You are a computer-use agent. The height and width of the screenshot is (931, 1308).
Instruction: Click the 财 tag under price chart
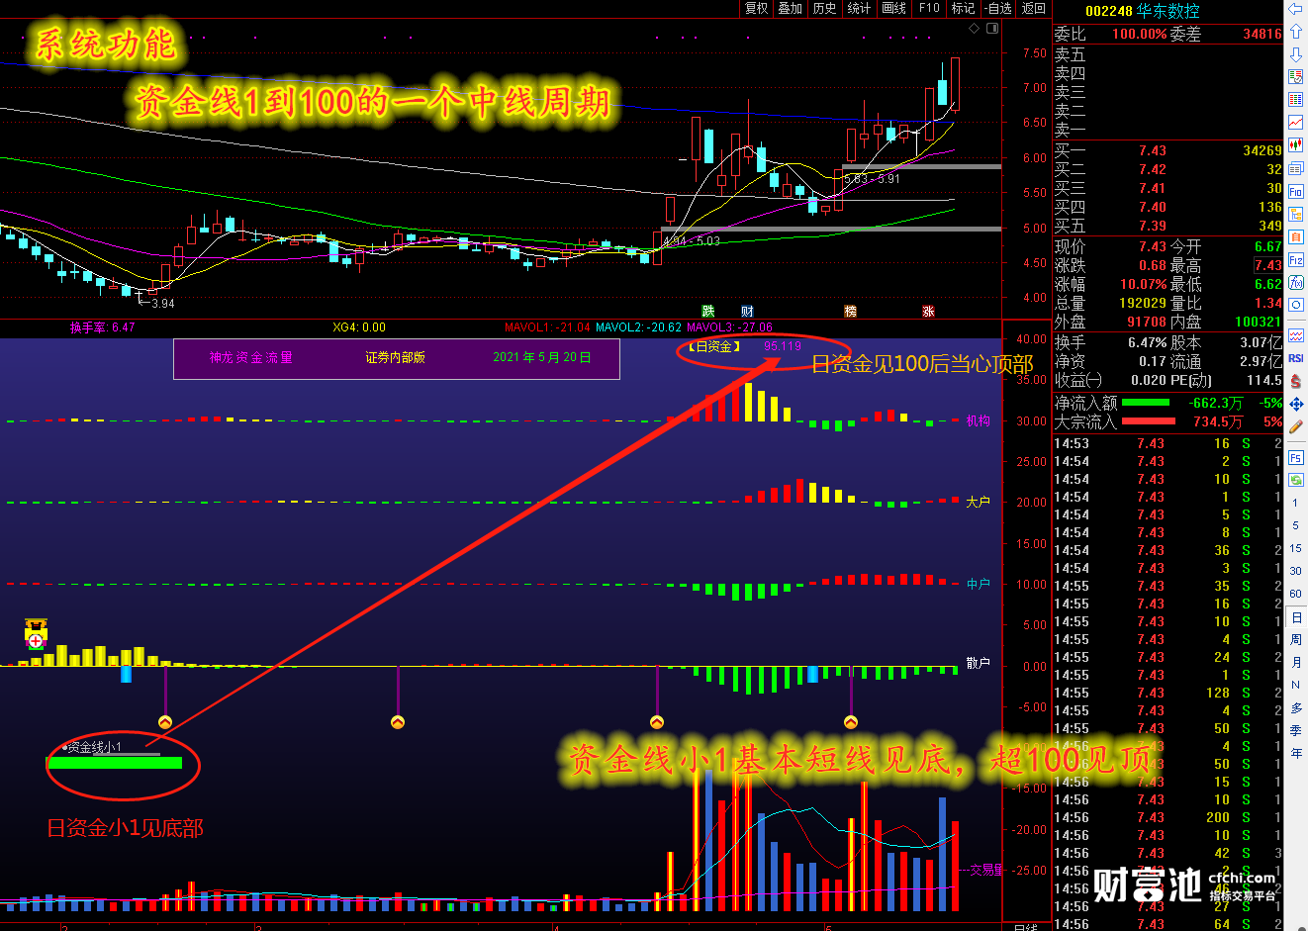(747, 311)
